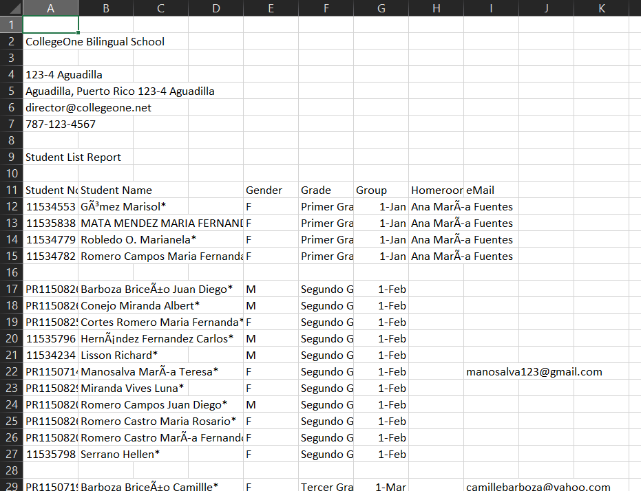
Task: Click name 'Romero Campos Juan Diego*'
Action: (154, 405)
